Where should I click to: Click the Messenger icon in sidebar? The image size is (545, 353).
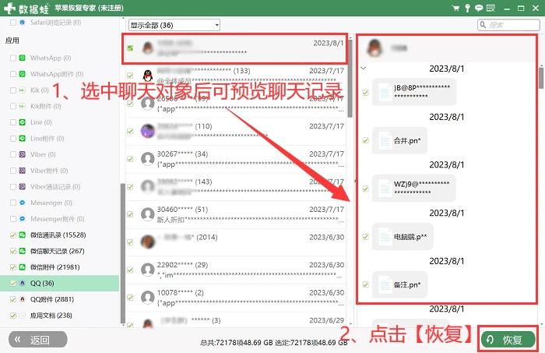(23, 203)
